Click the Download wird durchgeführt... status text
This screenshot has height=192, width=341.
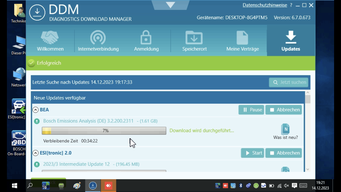point(202,131)
